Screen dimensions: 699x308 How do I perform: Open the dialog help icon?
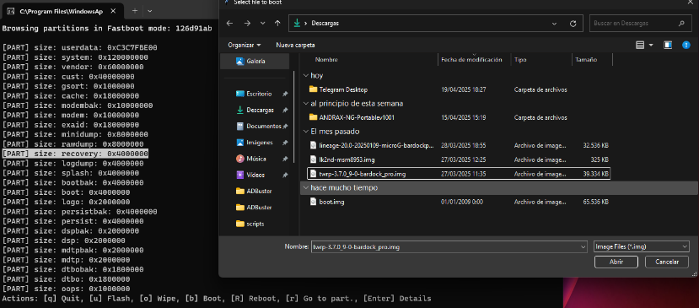pos(686,45)
